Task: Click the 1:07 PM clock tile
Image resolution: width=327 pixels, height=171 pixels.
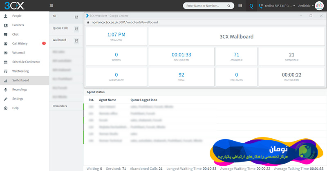Action: click(116, 36)
